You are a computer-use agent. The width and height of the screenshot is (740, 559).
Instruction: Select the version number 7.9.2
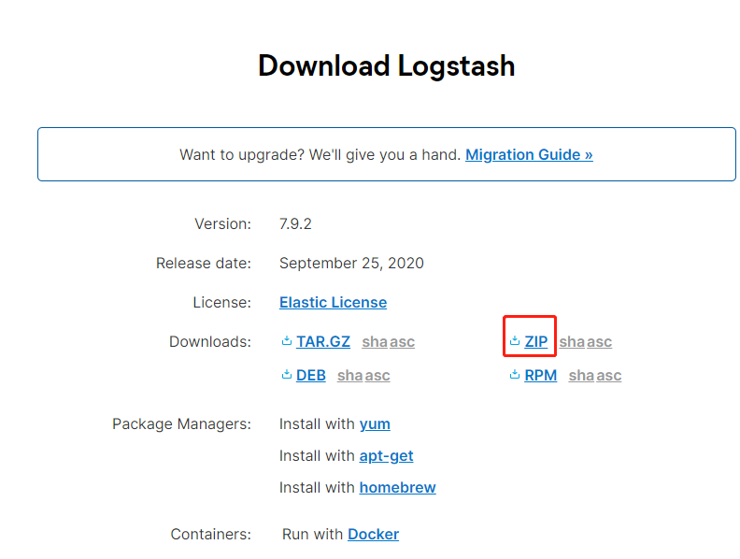pos(295,223)
